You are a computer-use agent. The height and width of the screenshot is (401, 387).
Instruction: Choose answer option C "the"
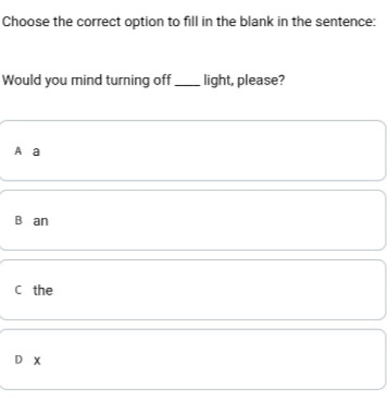[193, 290]
